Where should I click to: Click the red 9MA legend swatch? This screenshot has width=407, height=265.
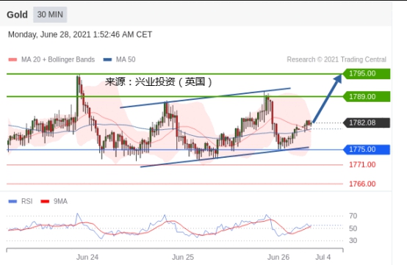(45, 201)
